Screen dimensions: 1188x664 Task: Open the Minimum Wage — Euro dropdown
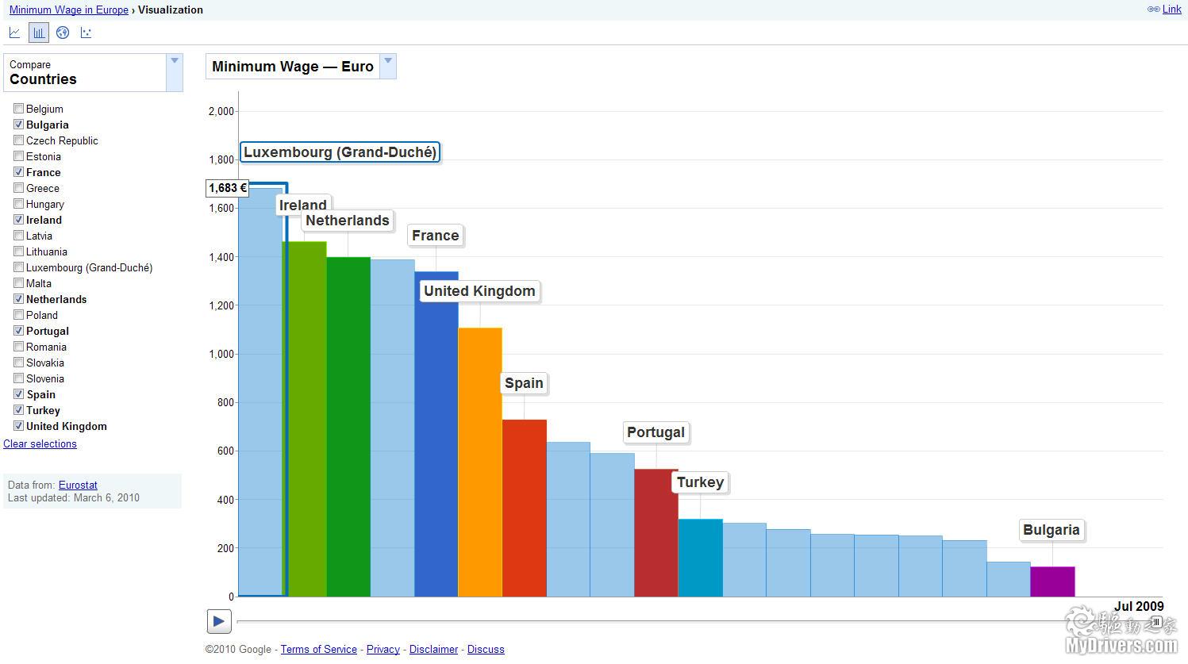tap(388, 66)
